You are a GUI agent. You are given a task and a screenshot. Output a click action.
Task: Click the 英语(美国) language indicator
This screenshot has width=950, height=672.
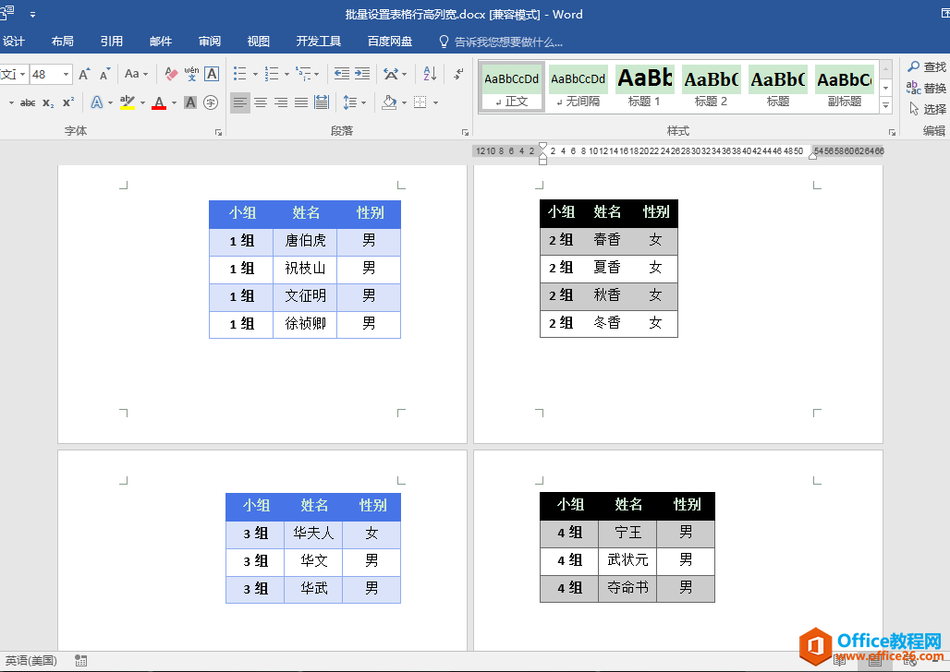point(30,661)
